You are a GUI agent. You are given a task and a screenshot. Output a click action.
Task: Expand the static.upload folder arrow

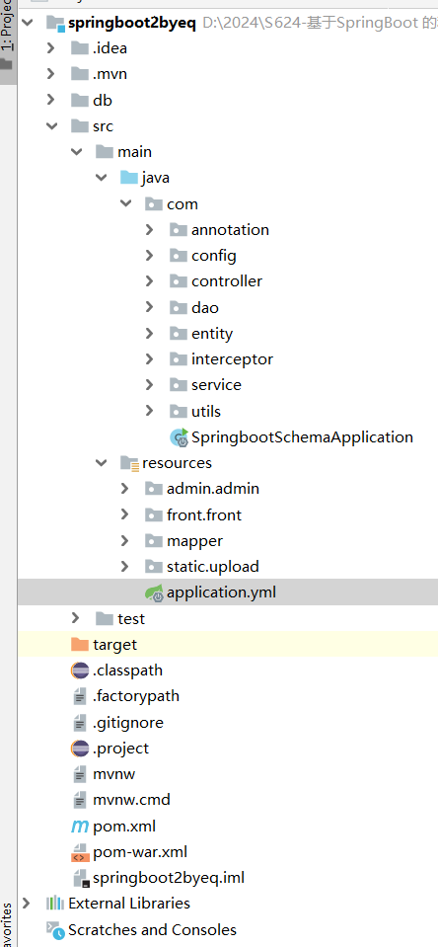[x=125, y=567]
